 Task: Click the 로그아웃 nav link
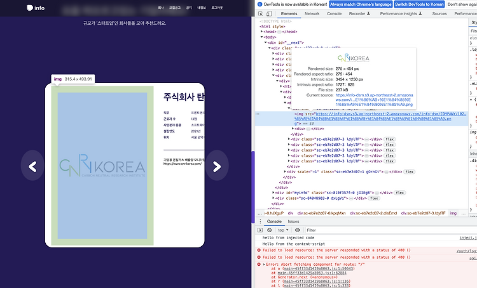(x=217, y=8)
